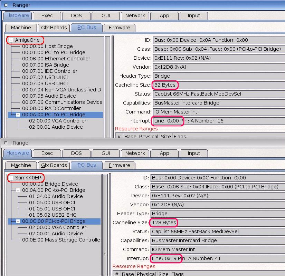The width and height of the screenshot is (285, 276).
Task: Collapse the Sam440EP root tree node
Action: (11, 178)
